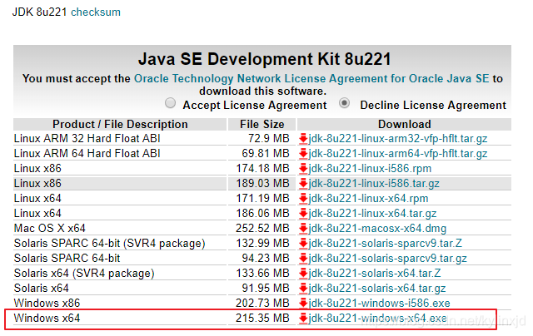This screenshot has width=533, height=336.
Task: Click download arrow icon for jdk-8u221-linux-x64.tar.gz
Action: click(303, 214)
